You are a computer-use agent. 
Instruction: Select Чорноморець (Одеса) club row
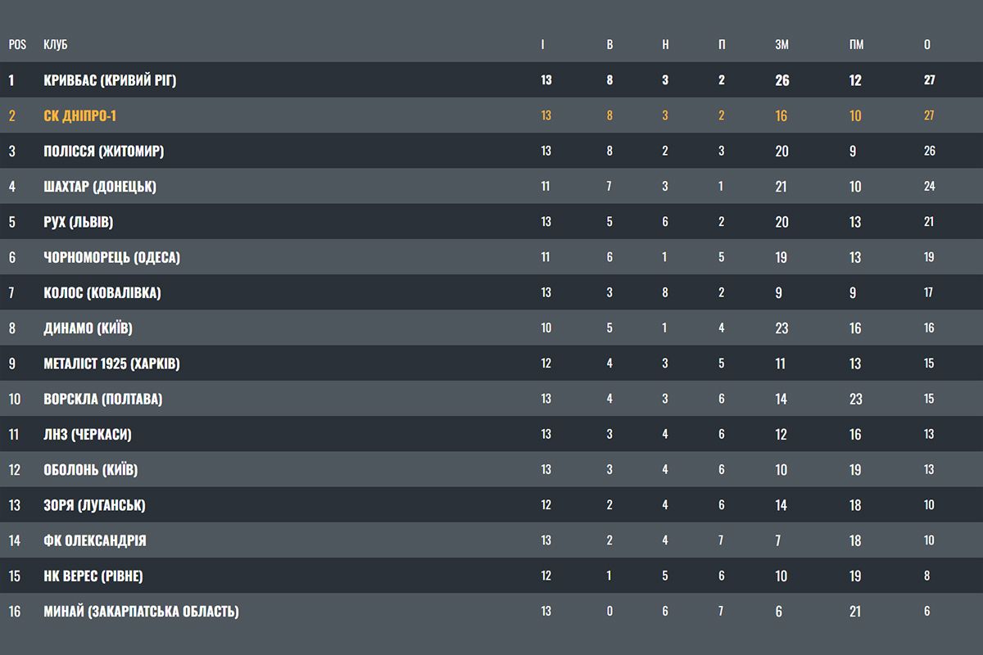(111, 257)
